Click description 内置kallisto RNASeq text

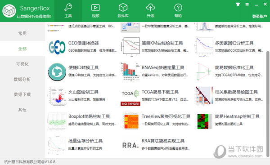pos(165,75)
